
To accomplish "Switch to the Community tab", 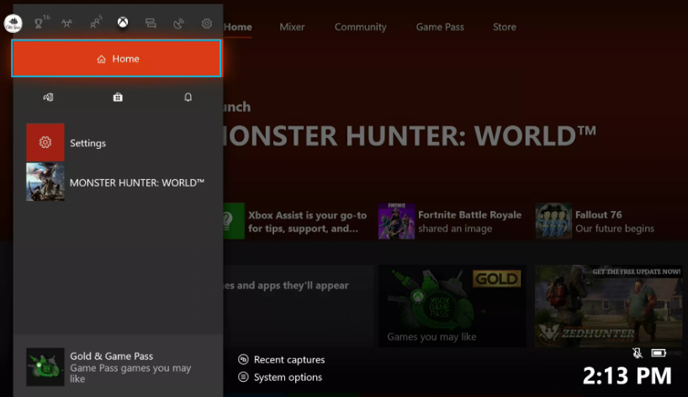I will (x=360, y=27).
